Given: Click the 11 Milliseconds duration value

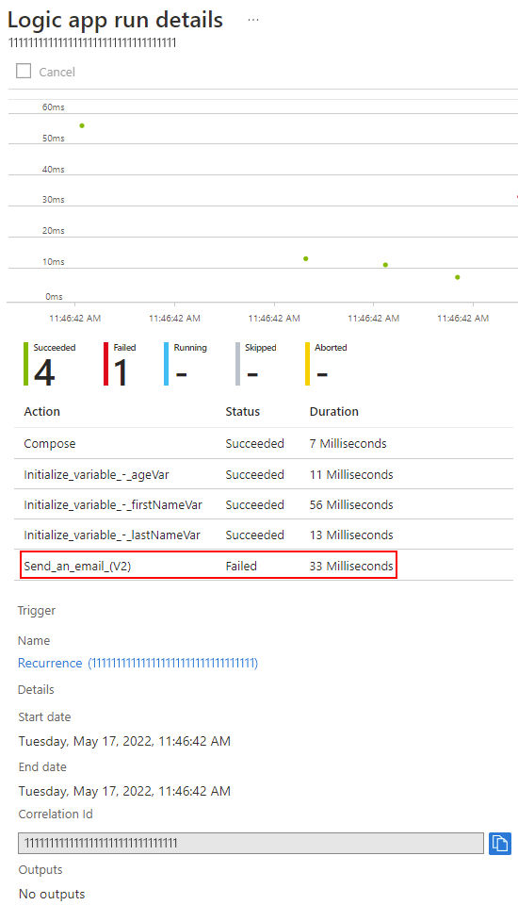Looking at the screenshot, I should pos(351,474).
